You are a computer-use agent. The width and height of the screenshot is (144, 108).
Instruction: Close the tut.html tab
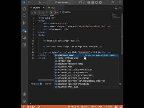click(x=44, y=8)
